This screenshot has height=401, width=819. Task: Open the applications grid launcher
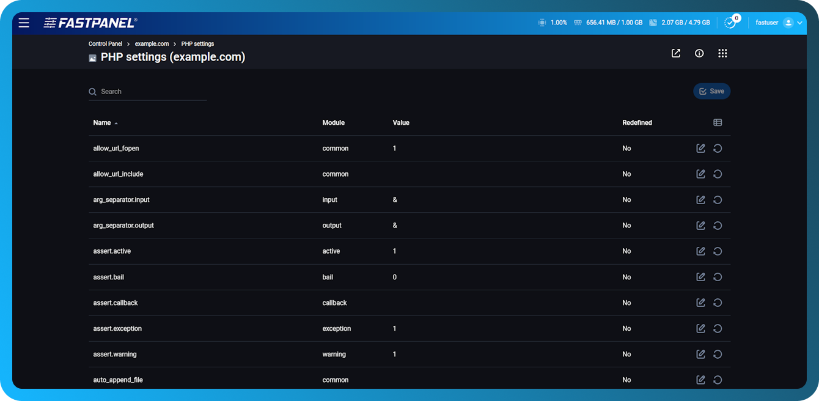click(x=722, y=53)
